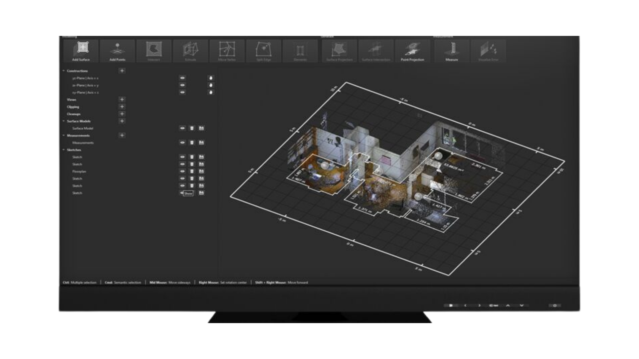This screenshot has width=639, height=359.
Task: Toggle visibility of the Measurements item
Action: 182,143
